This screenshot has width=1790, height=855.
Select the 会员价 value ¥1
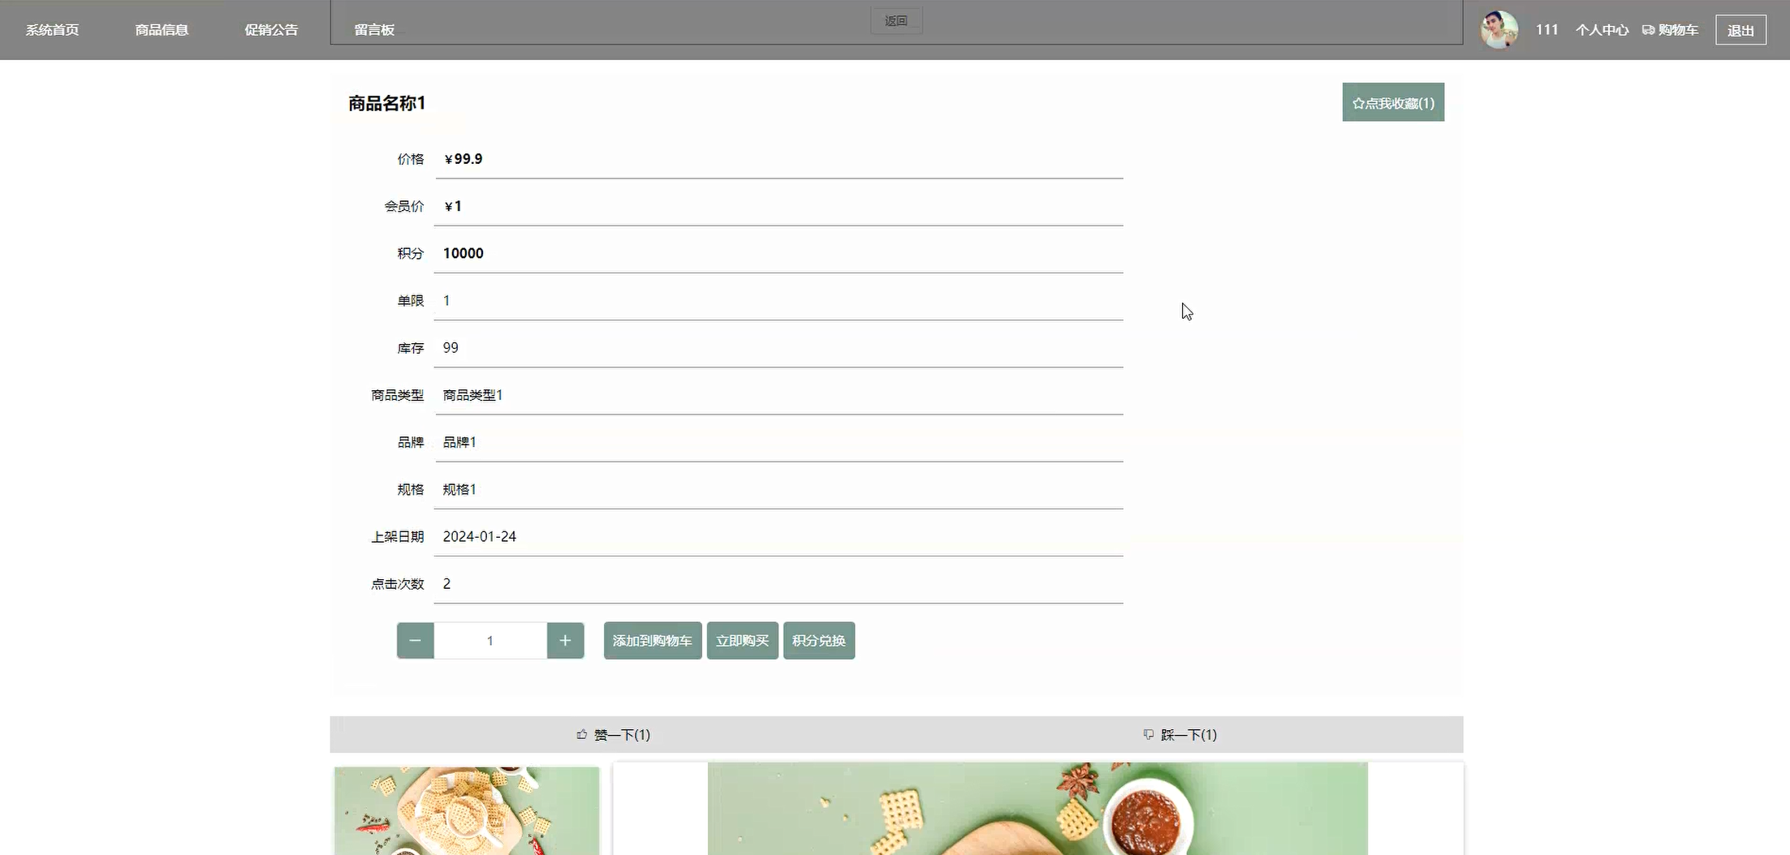453,206
